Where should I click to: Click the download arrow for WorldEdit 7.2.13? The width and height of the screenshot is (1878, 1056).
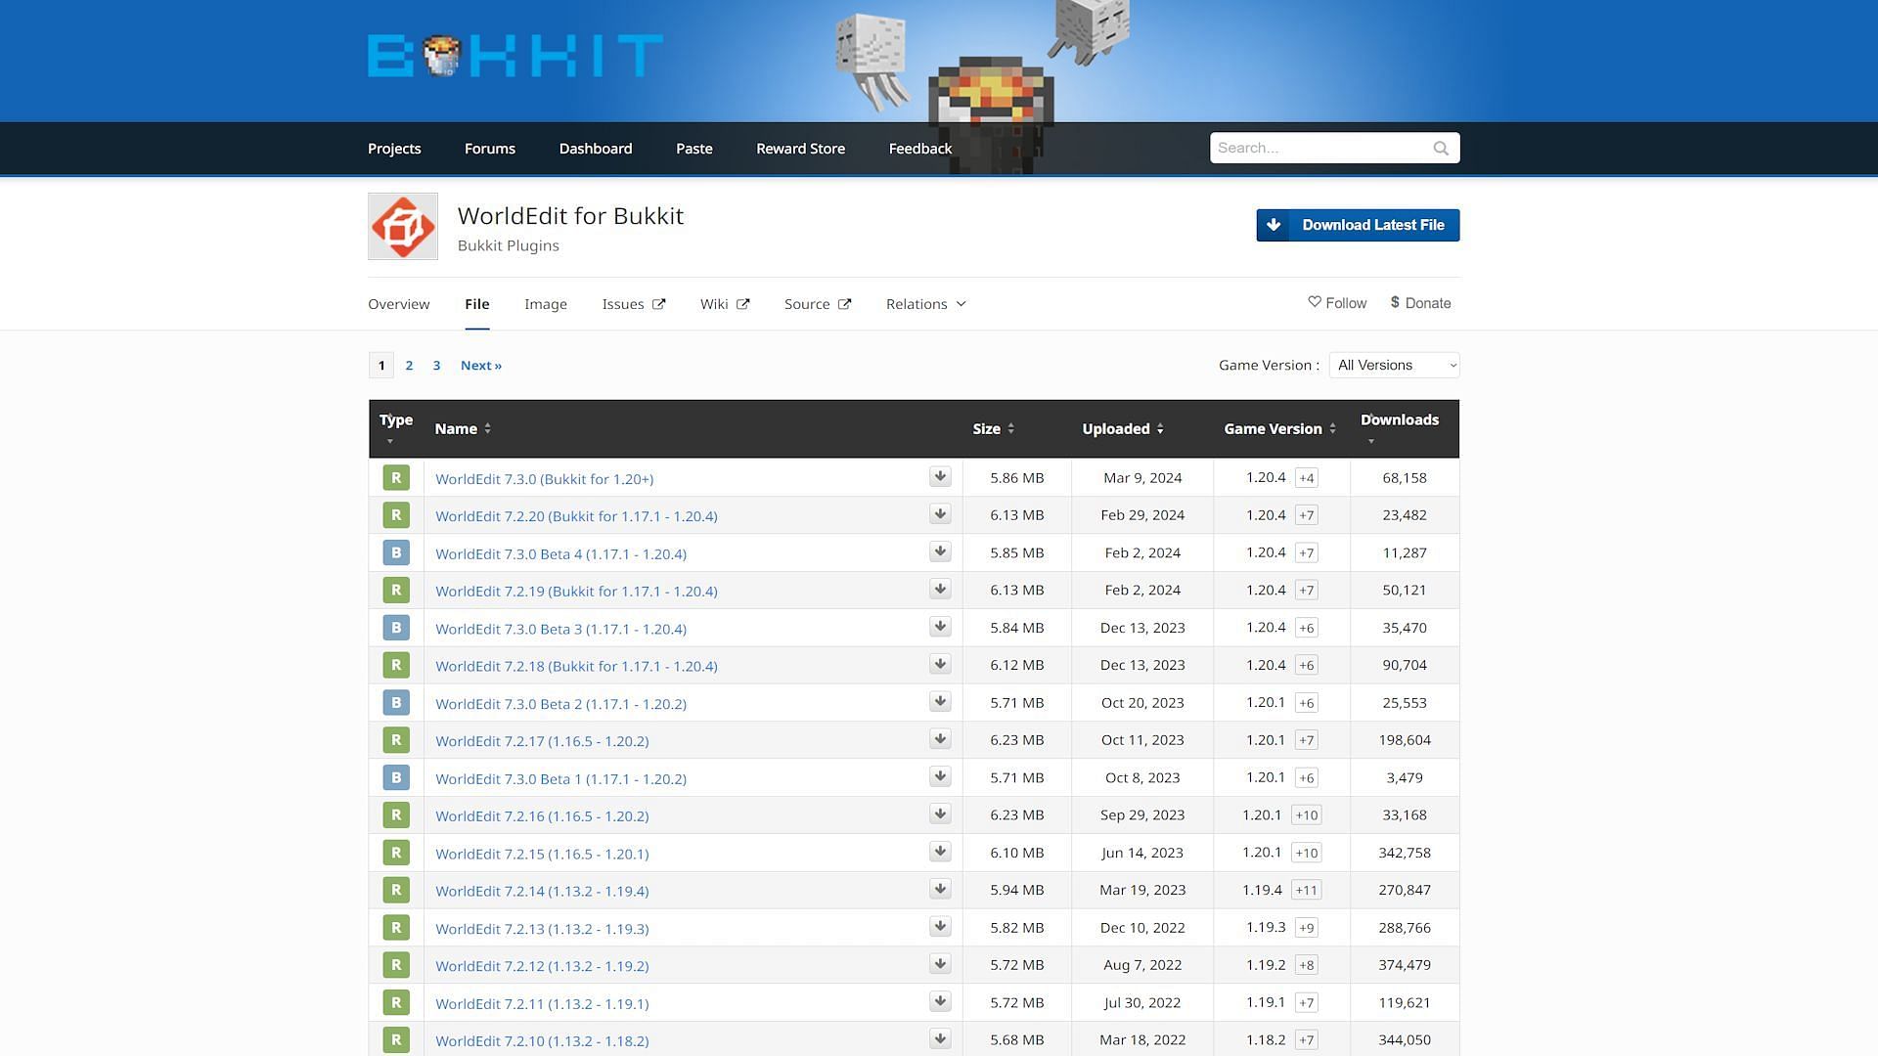click(940, 927)
